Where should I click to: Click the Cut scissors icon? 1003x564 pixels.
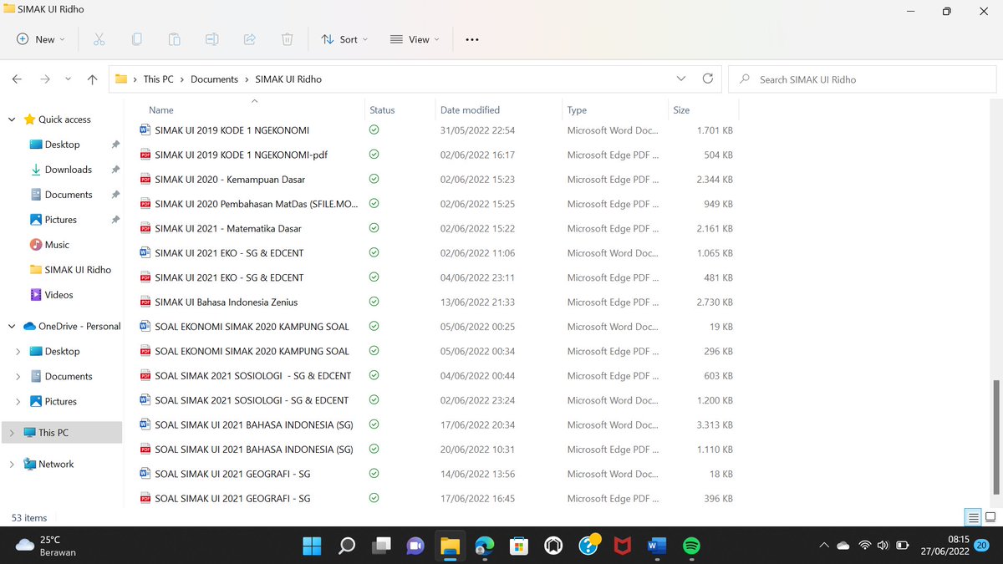point(99,39)
